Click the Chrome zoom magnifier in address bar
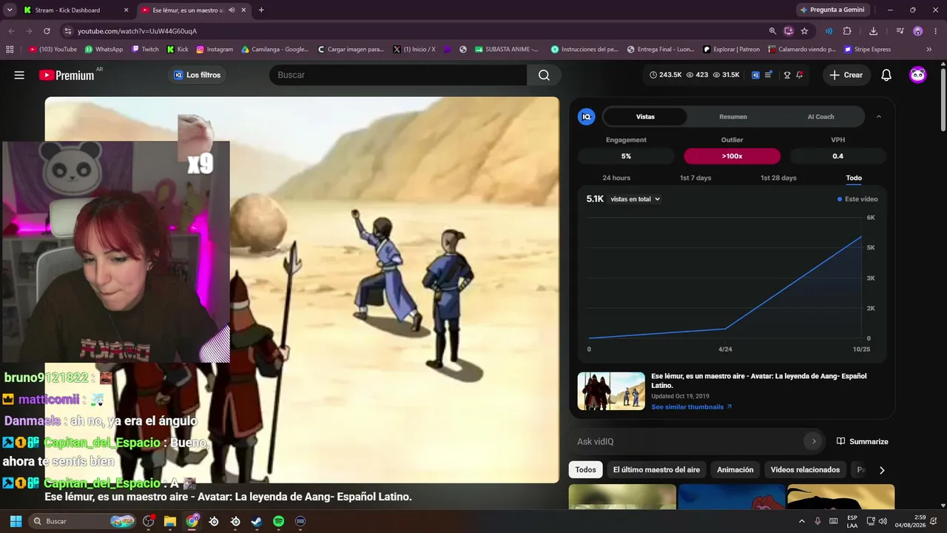 click(x=772, y=31)
